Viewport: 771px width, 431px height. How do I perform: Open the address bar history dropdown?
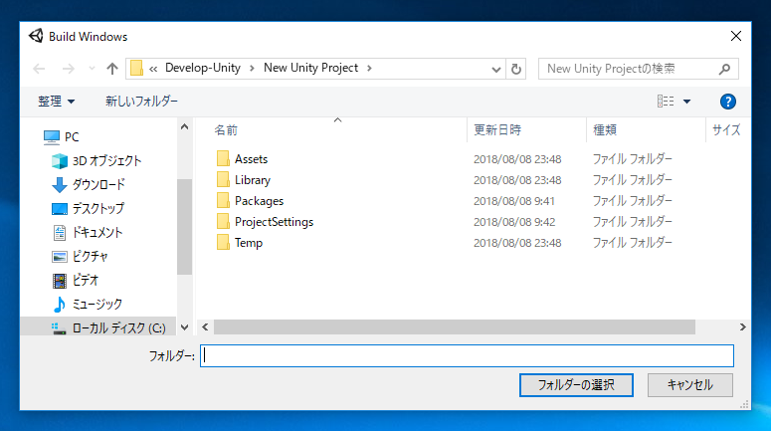pyautogui.click(x=496, y=69)
